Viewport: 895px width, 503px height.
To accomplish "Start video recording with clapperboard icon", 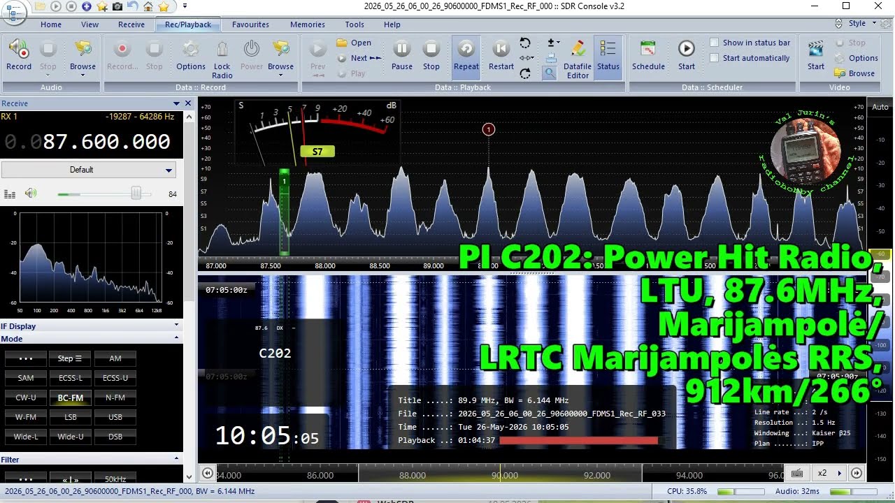I will click(816, 50).
